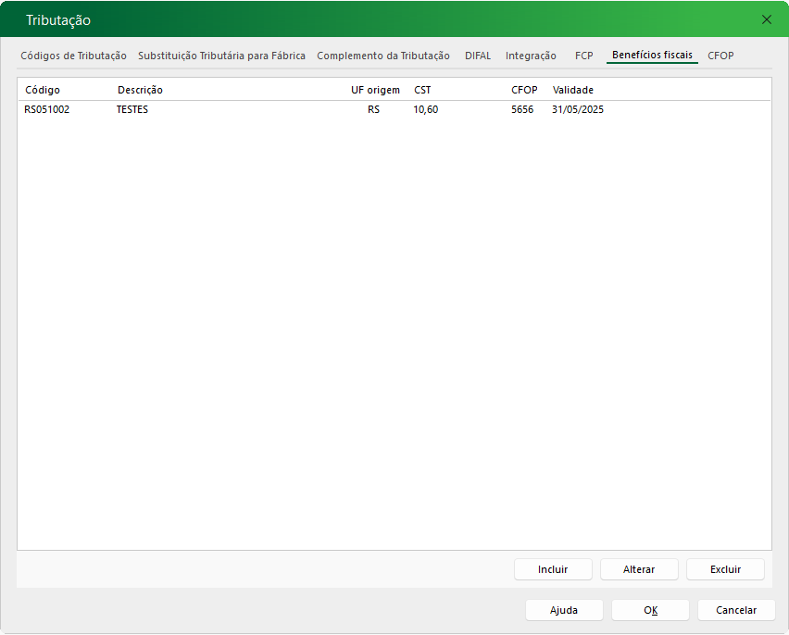Open Ajuda help button
789x635 pixels.
(x=564, y=610)
